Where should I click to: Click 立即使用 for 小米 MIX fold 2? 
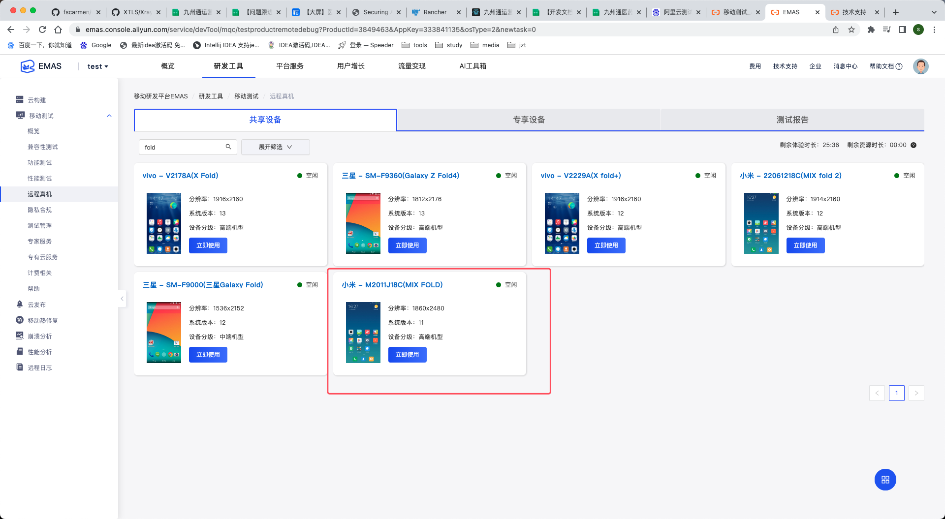[806, 245]
